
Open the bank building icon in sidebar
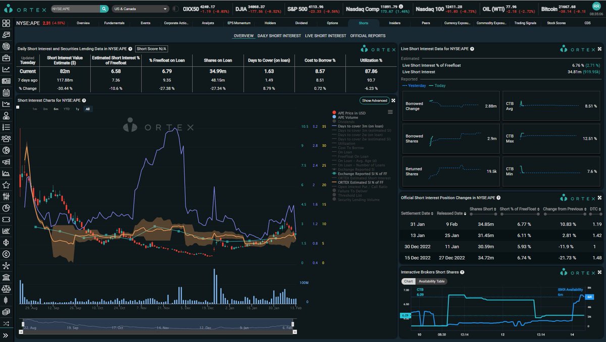point(6,278)
